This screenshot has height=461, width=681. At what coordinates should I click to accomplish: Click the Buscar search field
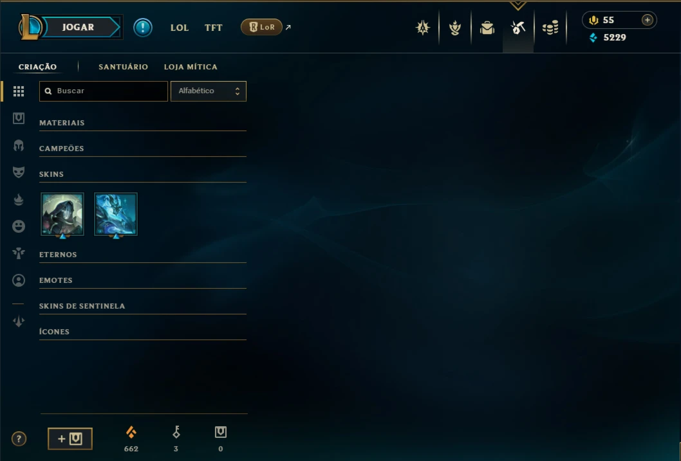(104, 91)
